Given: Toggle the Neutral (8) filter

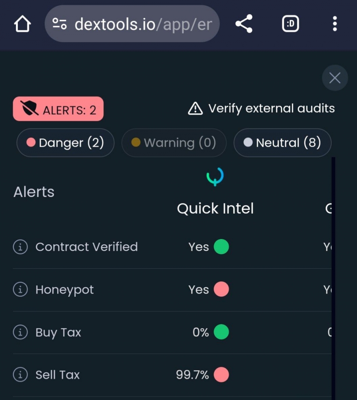Looking at the screenshot, I should tap(282, 143).
